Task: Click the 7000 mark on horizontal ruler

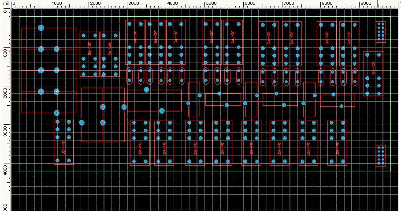Action: 288,4
